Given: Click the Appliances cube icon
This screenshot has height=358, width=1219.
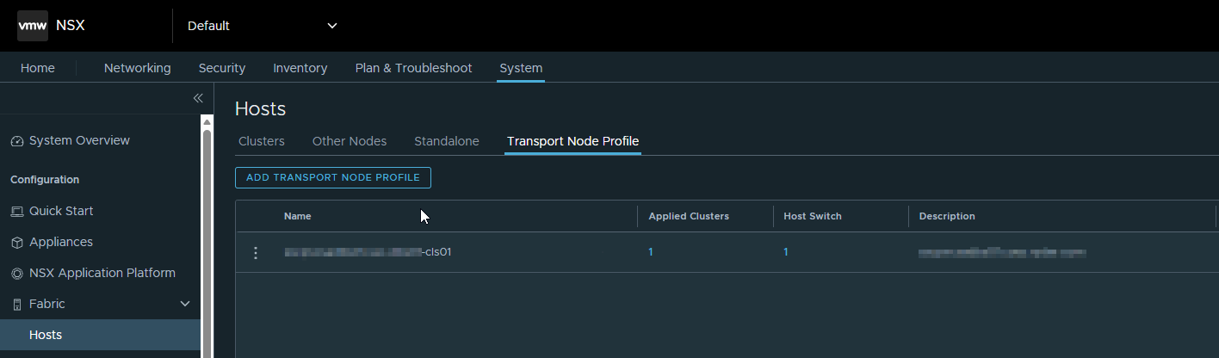Looking at the screenshot, I should tap(17, 243).
